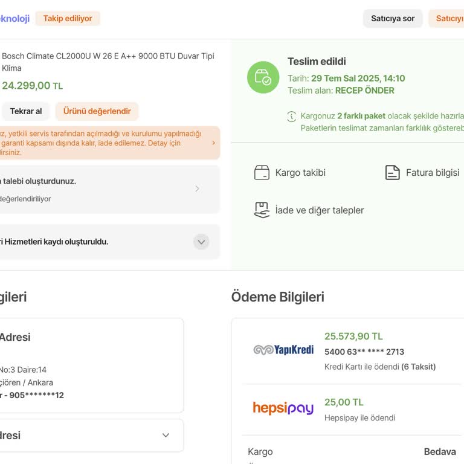
Task: Click the İade ve diğer talepler icon
Action: click(262, 210)
